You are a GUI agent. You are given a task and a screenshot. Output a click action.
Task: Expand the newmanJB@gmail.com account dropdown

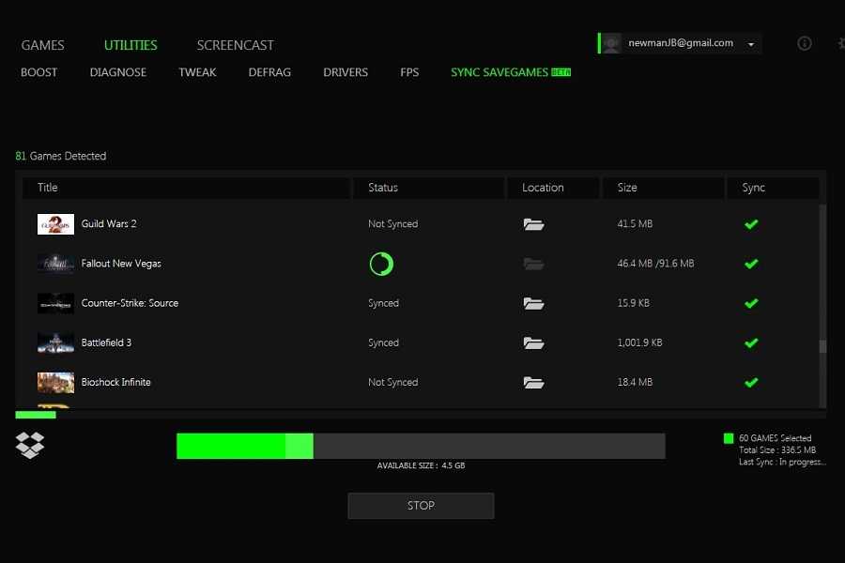click(x=751, y=44)
